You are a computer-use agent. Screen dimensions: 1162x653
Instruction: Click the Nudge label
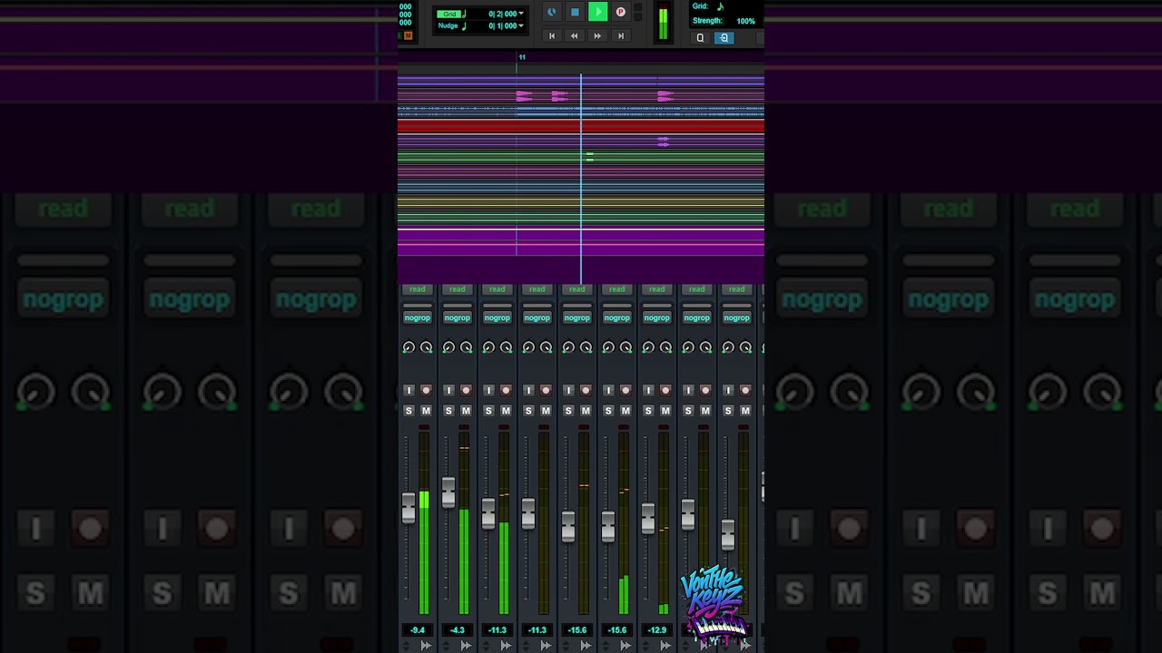point(448,26)
